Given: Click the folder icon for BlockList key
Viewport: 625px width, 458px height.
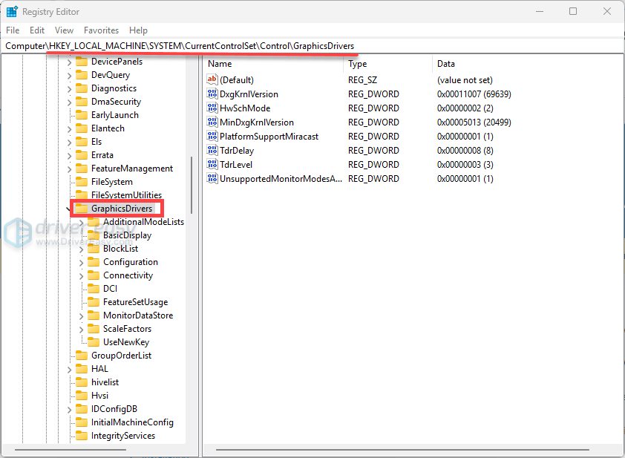Looking at the screenshot, I should click(94, 249).
